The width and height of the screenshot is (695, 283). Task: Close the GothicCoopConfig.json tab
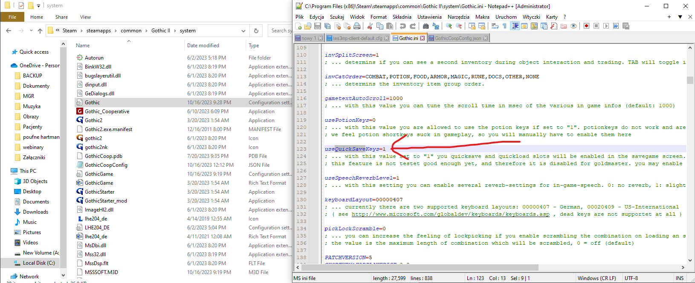coord(485,38)
